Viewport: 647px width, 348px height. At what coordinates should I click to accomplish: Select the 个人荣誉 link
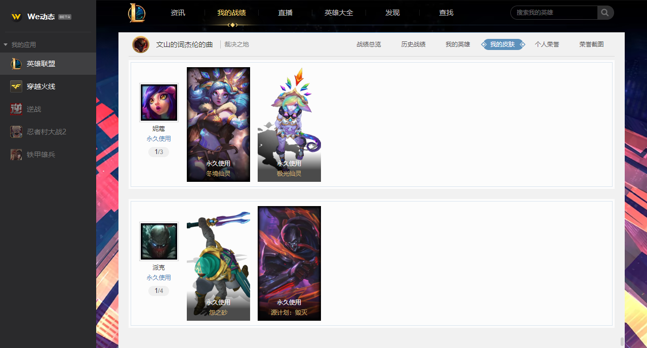[547, 44]
